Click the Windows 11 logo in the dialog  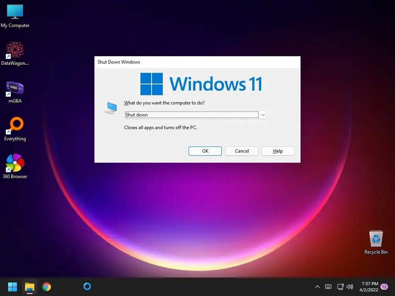click(x=201, y=84)
